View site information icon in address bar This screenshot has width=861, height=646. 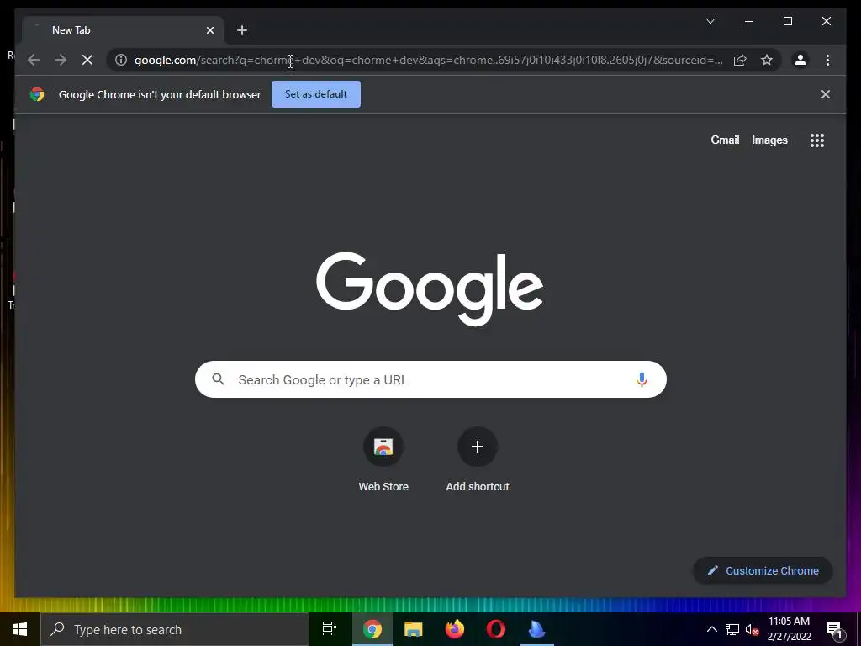point(121,60)
